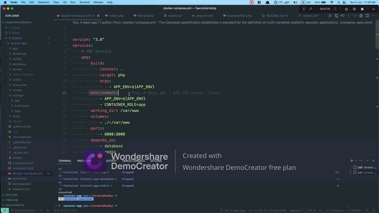Collapse the storage folder
The image size is (379, 213).
pos(18,96)
